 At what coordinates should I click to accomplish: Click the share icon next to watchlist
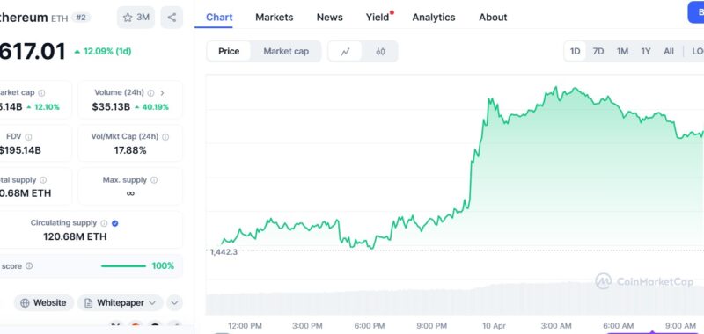[172, 18]
